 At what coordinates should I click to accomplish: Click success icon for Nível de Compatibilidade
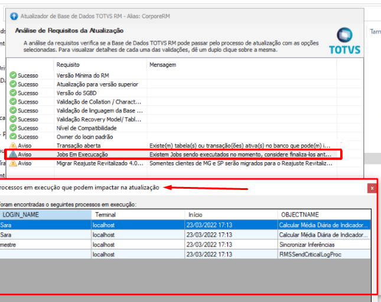point(13,127)
